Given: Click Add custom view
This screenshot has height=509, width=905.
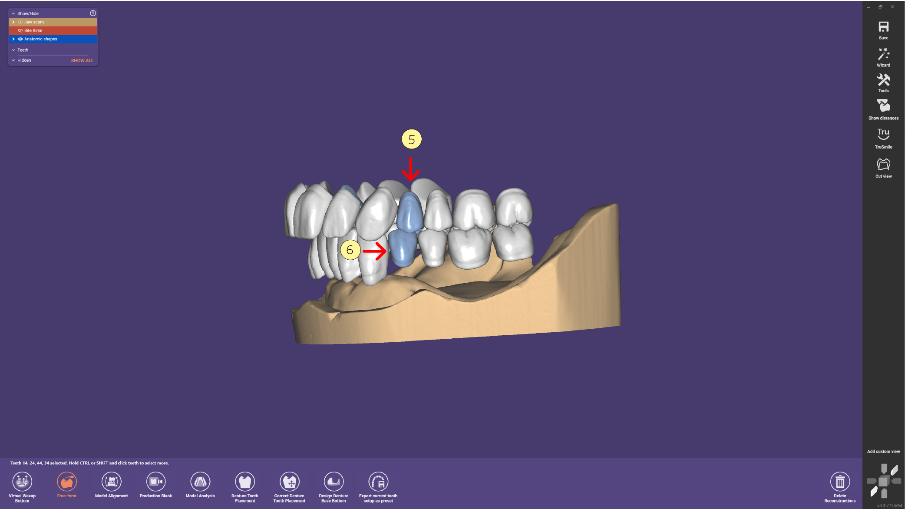Looking at the screenshot, I should 883,452.
